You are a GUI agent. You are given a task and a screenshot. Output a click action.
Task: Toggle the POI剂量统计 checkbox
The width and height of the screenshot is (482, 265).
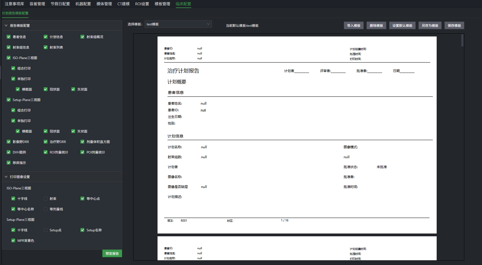point(82,152)
